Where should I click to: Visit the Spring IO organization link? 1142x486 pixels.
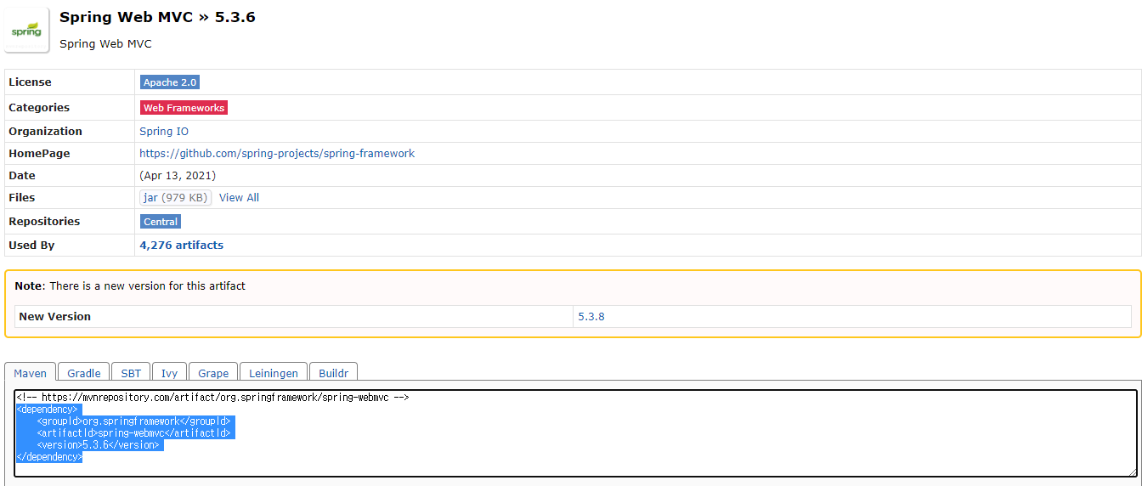[x=164, y=132]
